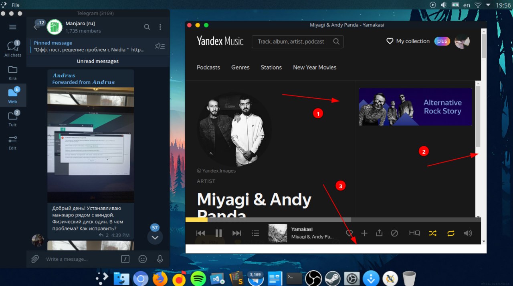Open the Web chat folder
This screenshot has height=286, width=513.
pos(13,95)
